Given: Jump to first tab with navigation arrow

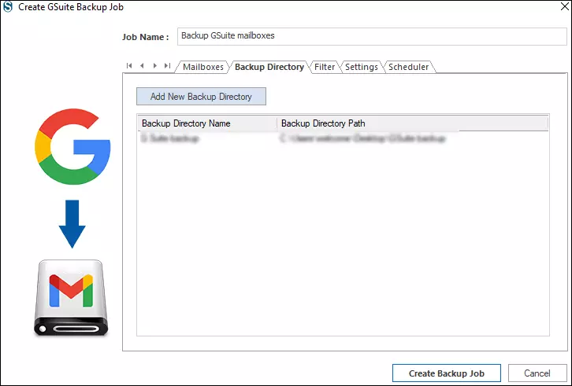Looking at the screenshot, I should [x=129, y=66].
